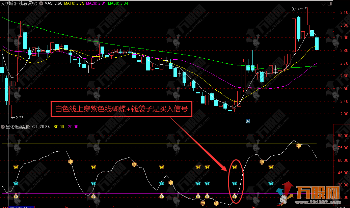Click the yellow 80.00 parameter value

tap(59, 127)
